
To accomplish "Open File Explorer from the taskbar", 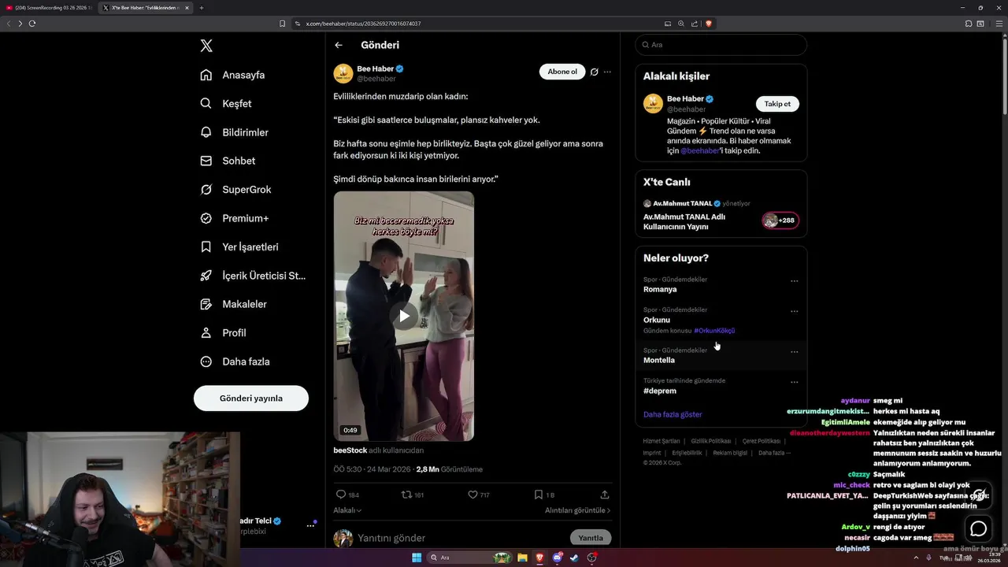I will [x=522, y=558].
